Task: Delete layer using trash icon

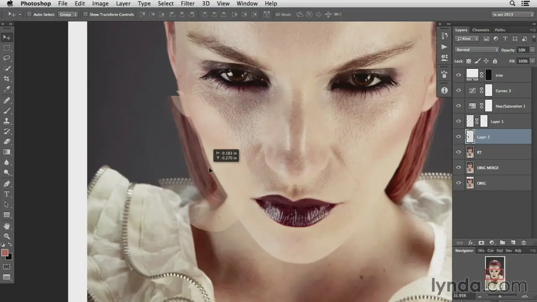Action: (523, 243)
